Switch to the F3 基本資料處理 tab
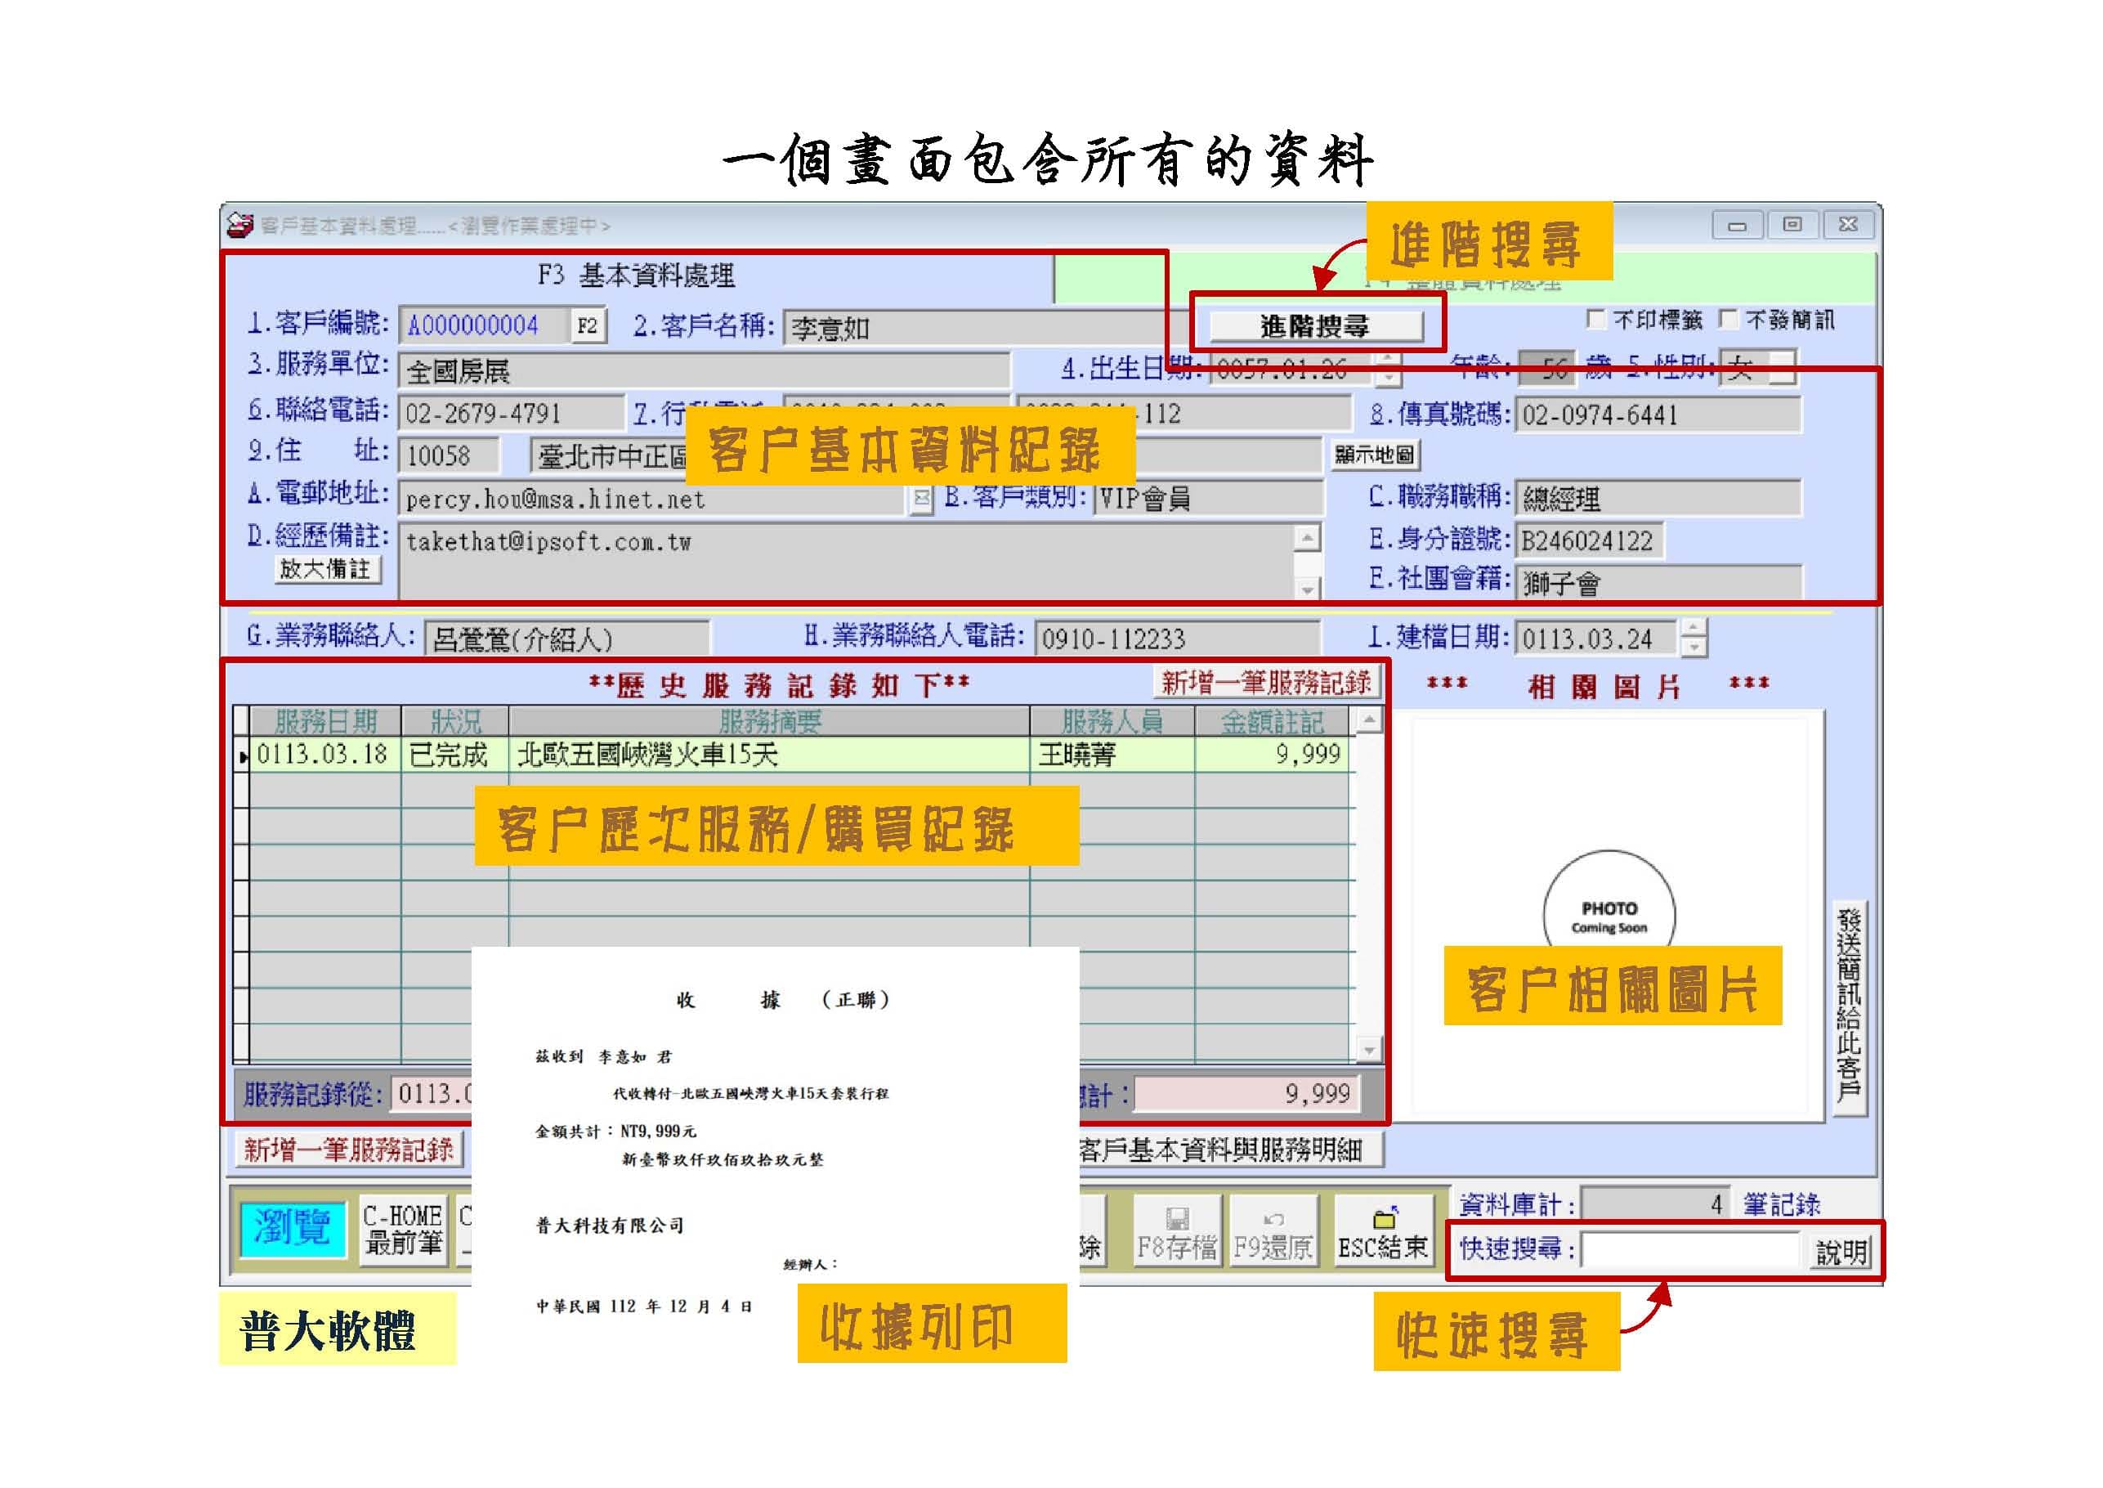 click(x=637, y=275)
